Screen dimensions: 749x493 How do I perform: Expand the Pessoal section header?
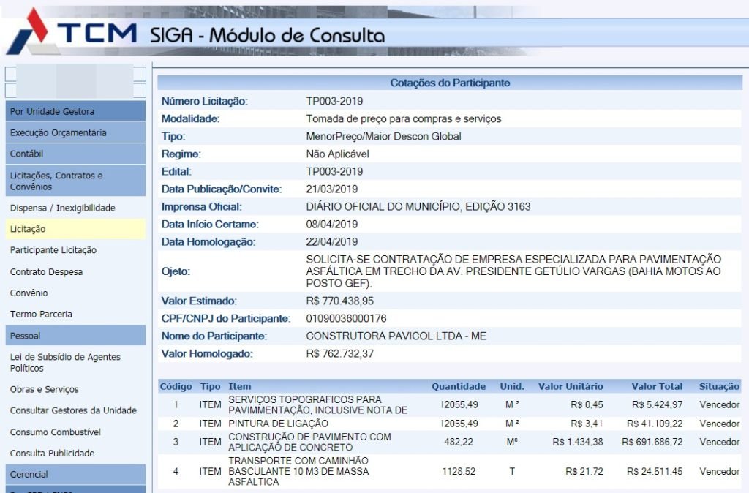point(75,336)
